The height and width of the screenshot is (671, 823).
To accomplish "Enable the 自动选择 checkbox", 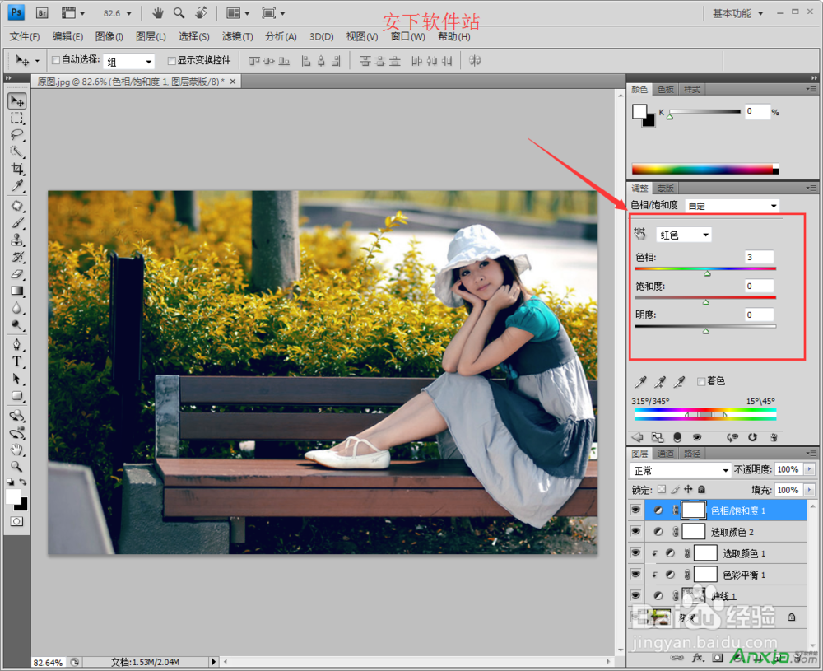I will 56,60.
